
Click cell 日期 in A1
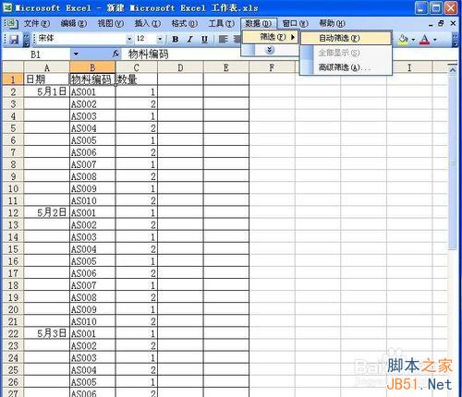[x=47, y=79]
